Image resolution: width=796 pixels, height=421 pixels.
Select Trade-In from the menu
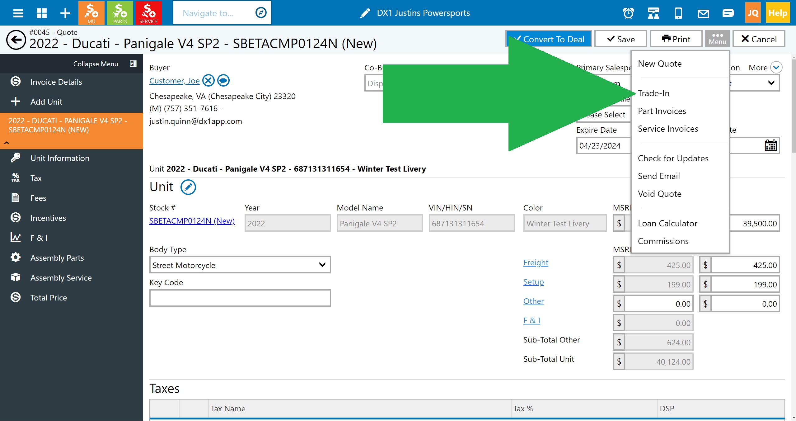point(653,93)
